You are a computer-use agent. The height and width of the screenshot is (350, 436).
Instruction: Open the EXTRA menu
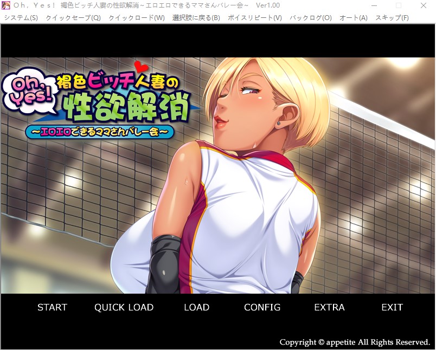click(x=329, y=307)
